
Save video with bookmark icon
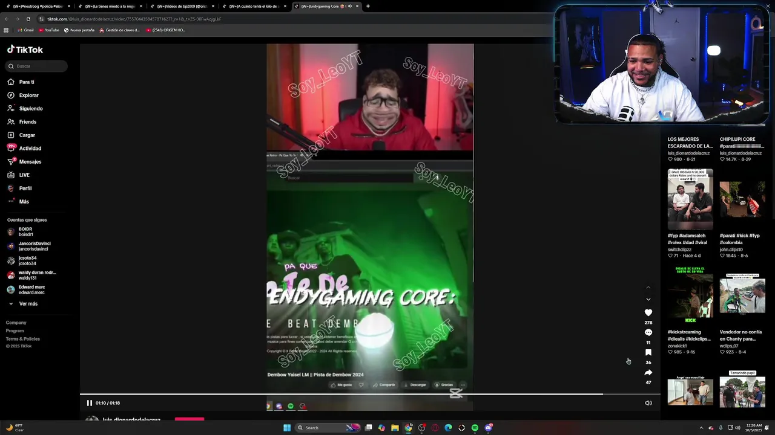click(648, 352)
